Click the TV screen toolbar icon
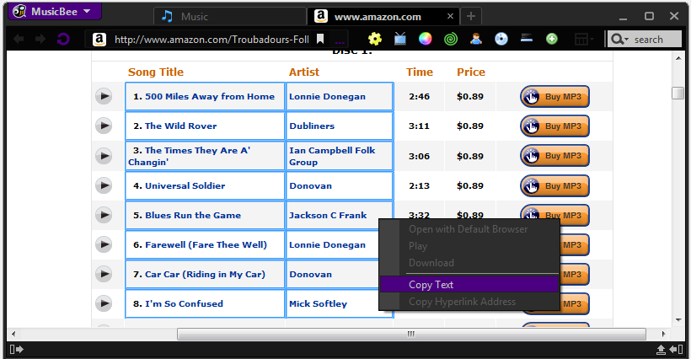 [x=400, y=40]
